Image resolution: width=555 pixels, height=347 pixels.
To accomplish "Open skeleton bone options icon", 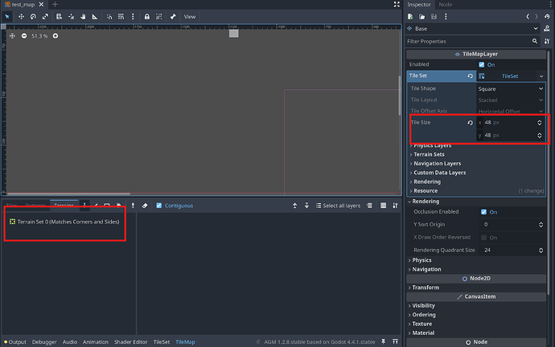I will (x=173, y=17).
